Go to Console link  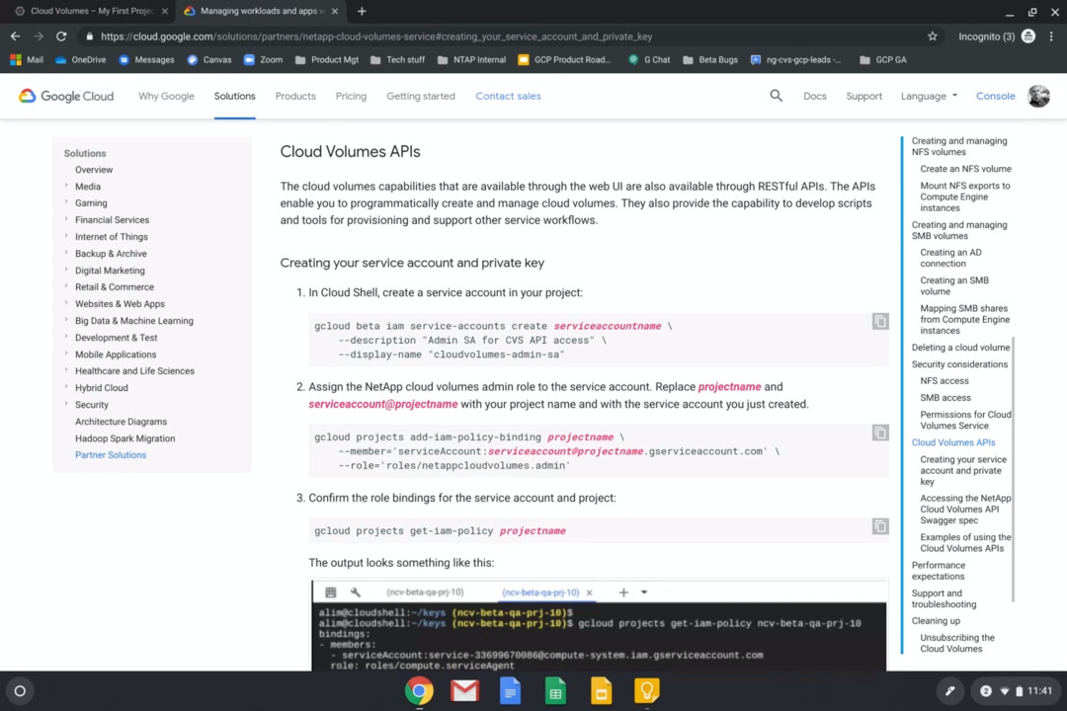tap(995, 96)
